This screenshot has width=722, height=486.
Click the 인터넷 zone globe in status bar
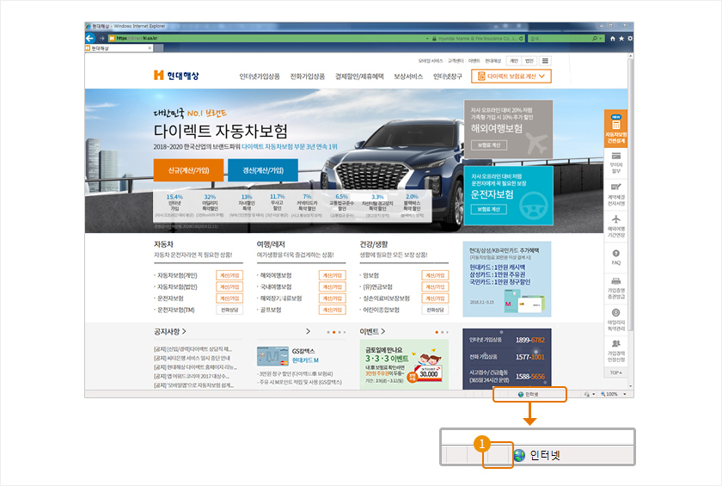(x=521, y=394)
